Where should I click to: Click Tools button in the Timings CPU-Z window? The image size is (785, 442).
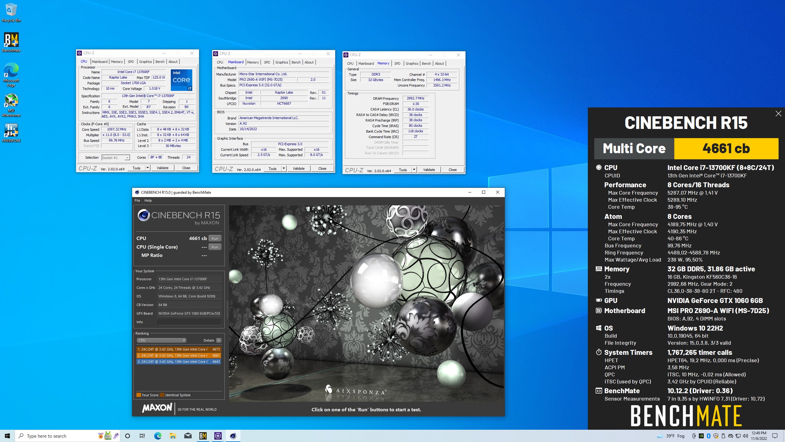[403, 170]
